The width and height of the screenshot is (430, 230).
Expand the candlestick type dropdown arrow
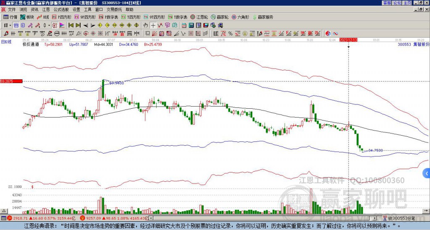(49, 26)
